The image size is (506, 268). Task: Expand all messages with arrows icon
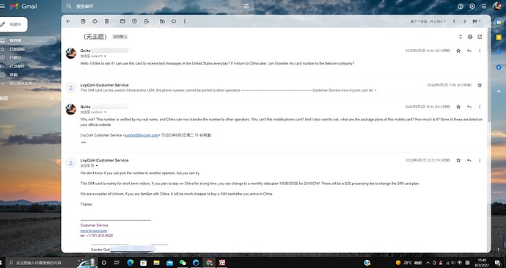tap(461, 37)
